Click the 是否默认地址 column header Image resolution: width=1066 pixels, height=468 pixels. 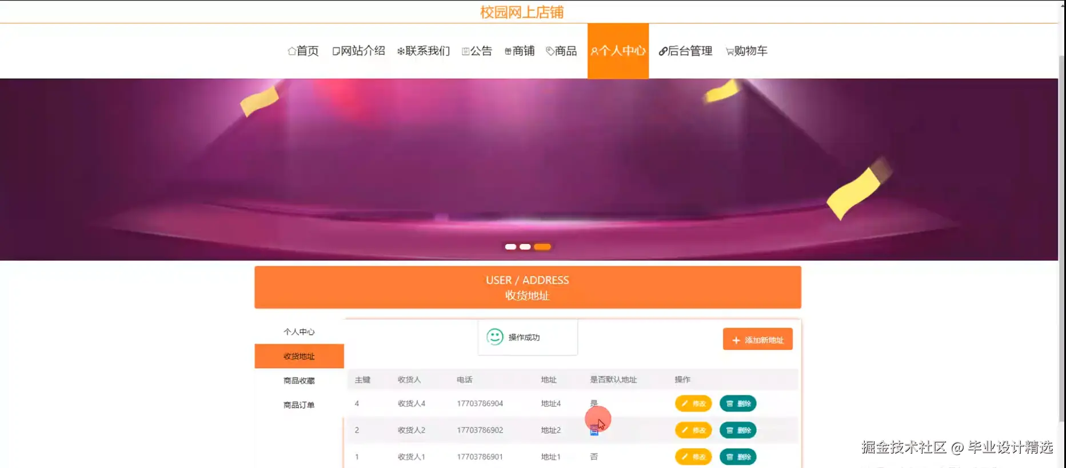coord(613,379)
